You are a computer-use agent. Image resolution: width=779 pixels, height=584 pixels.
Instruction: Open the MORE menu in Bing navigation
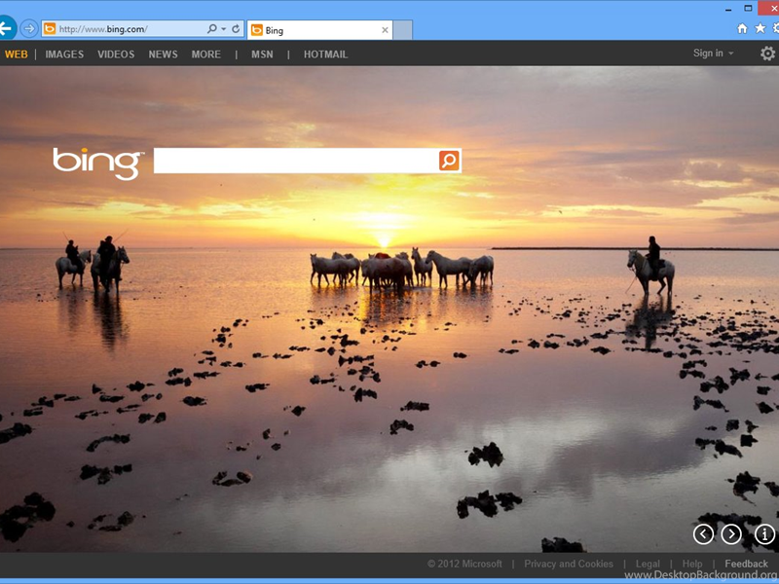tap(205, 55)
